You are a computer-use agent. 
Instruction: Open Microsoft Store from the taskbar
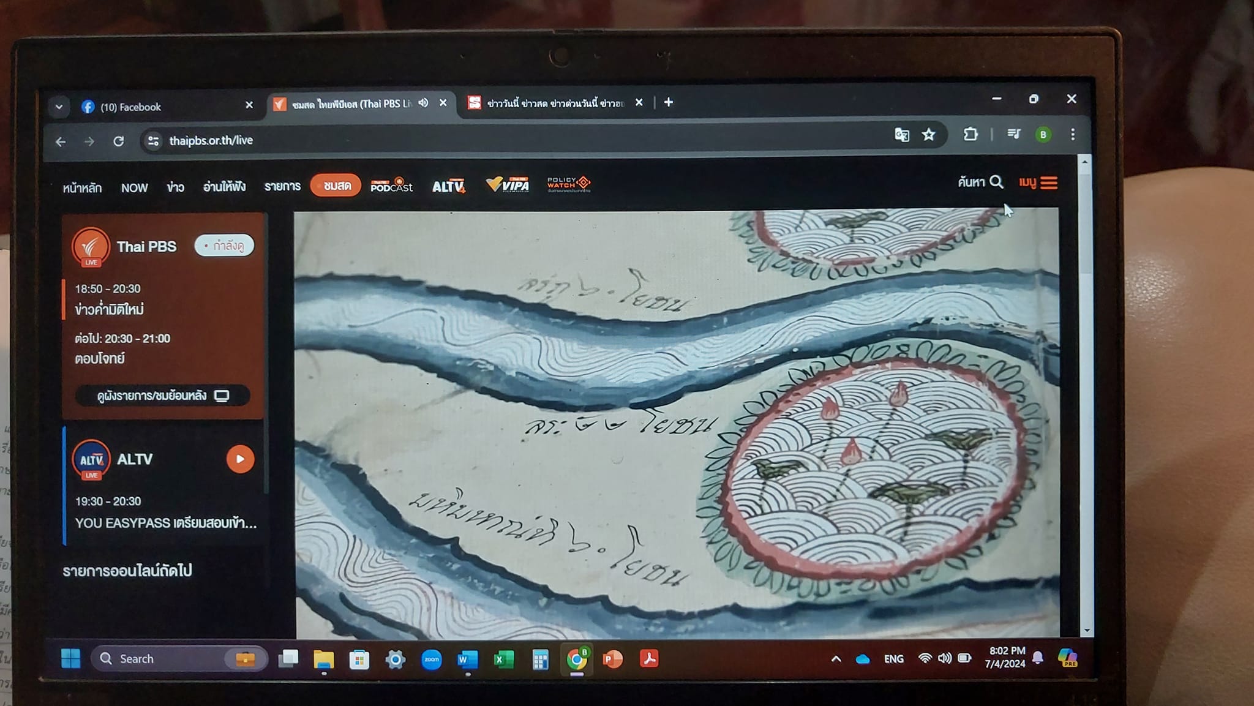pos(359,659)
